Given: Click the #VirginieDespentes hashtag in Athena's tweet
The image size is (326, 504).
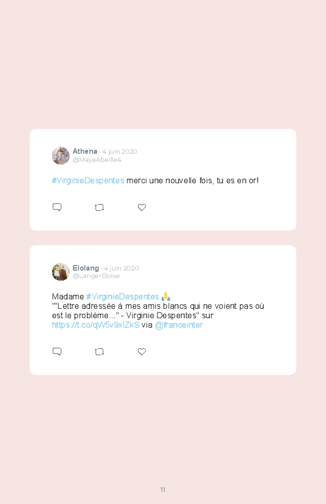Looking at the screenshot, I should coord(88,181).
